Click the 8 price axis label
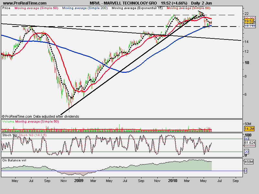Screen dimensions: 259x194 click(x=246, y=76)
